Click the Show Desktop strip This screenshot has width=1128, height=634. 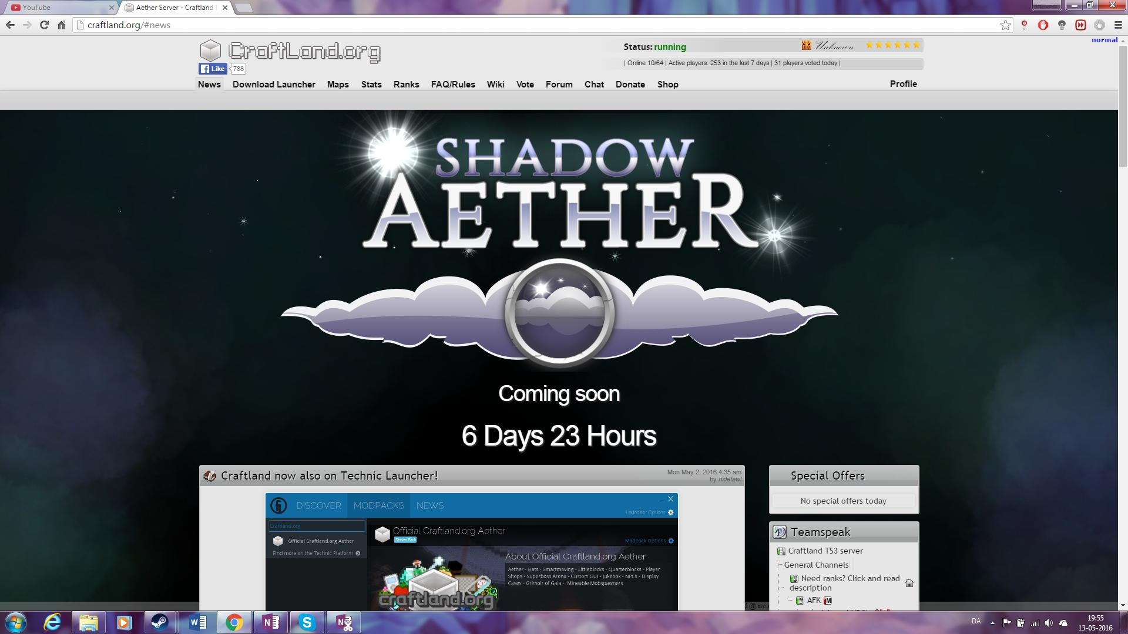pyautogui.click(x=1124, y=622)
